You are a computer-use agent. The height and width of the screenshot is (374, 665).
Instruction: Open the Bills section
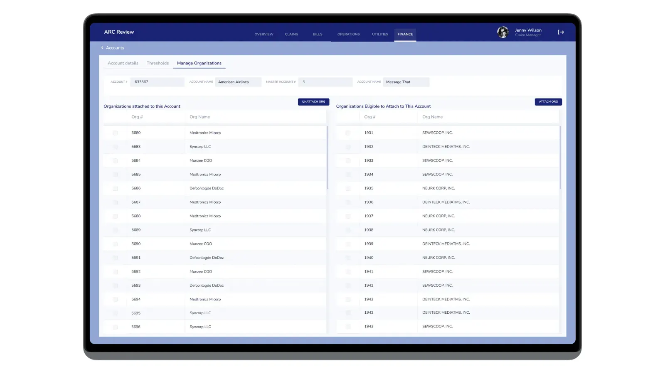318,34
